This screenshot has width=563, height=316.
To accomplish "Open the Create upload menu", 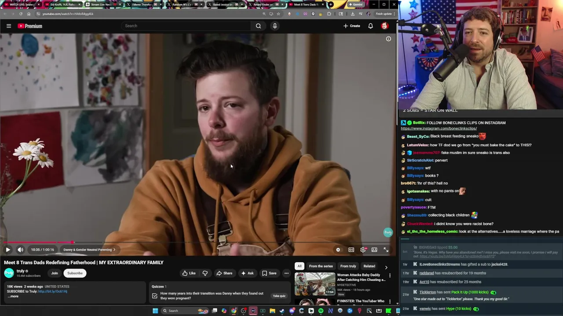I will point(352,26).
